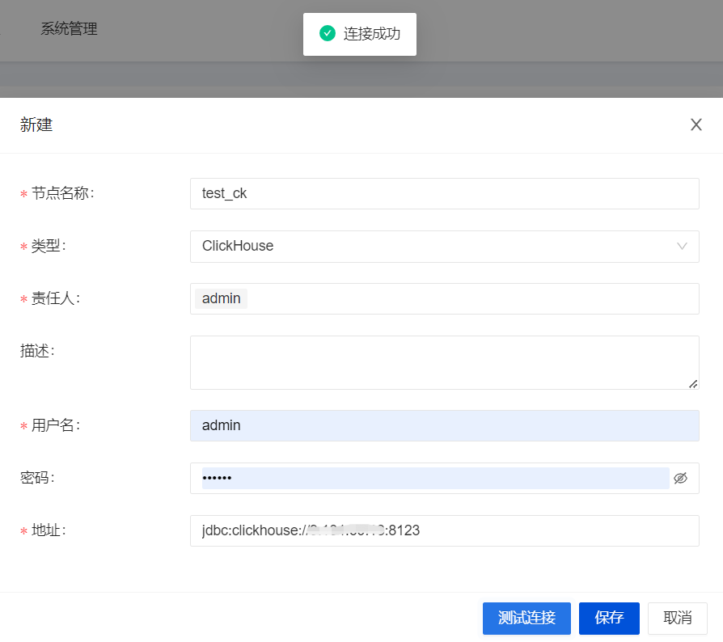Open the 系统管理 menu
This screenshot has width=723, height=642.
pos(69,29)
